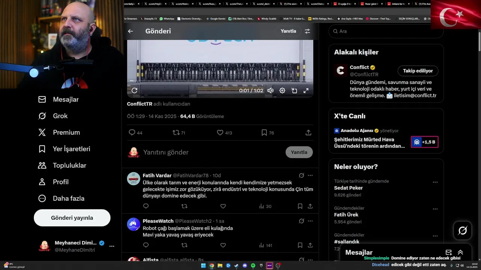This screenshot has height=270, width=481.
Task: Share PleaseWatch's comment
Action: 310,245
